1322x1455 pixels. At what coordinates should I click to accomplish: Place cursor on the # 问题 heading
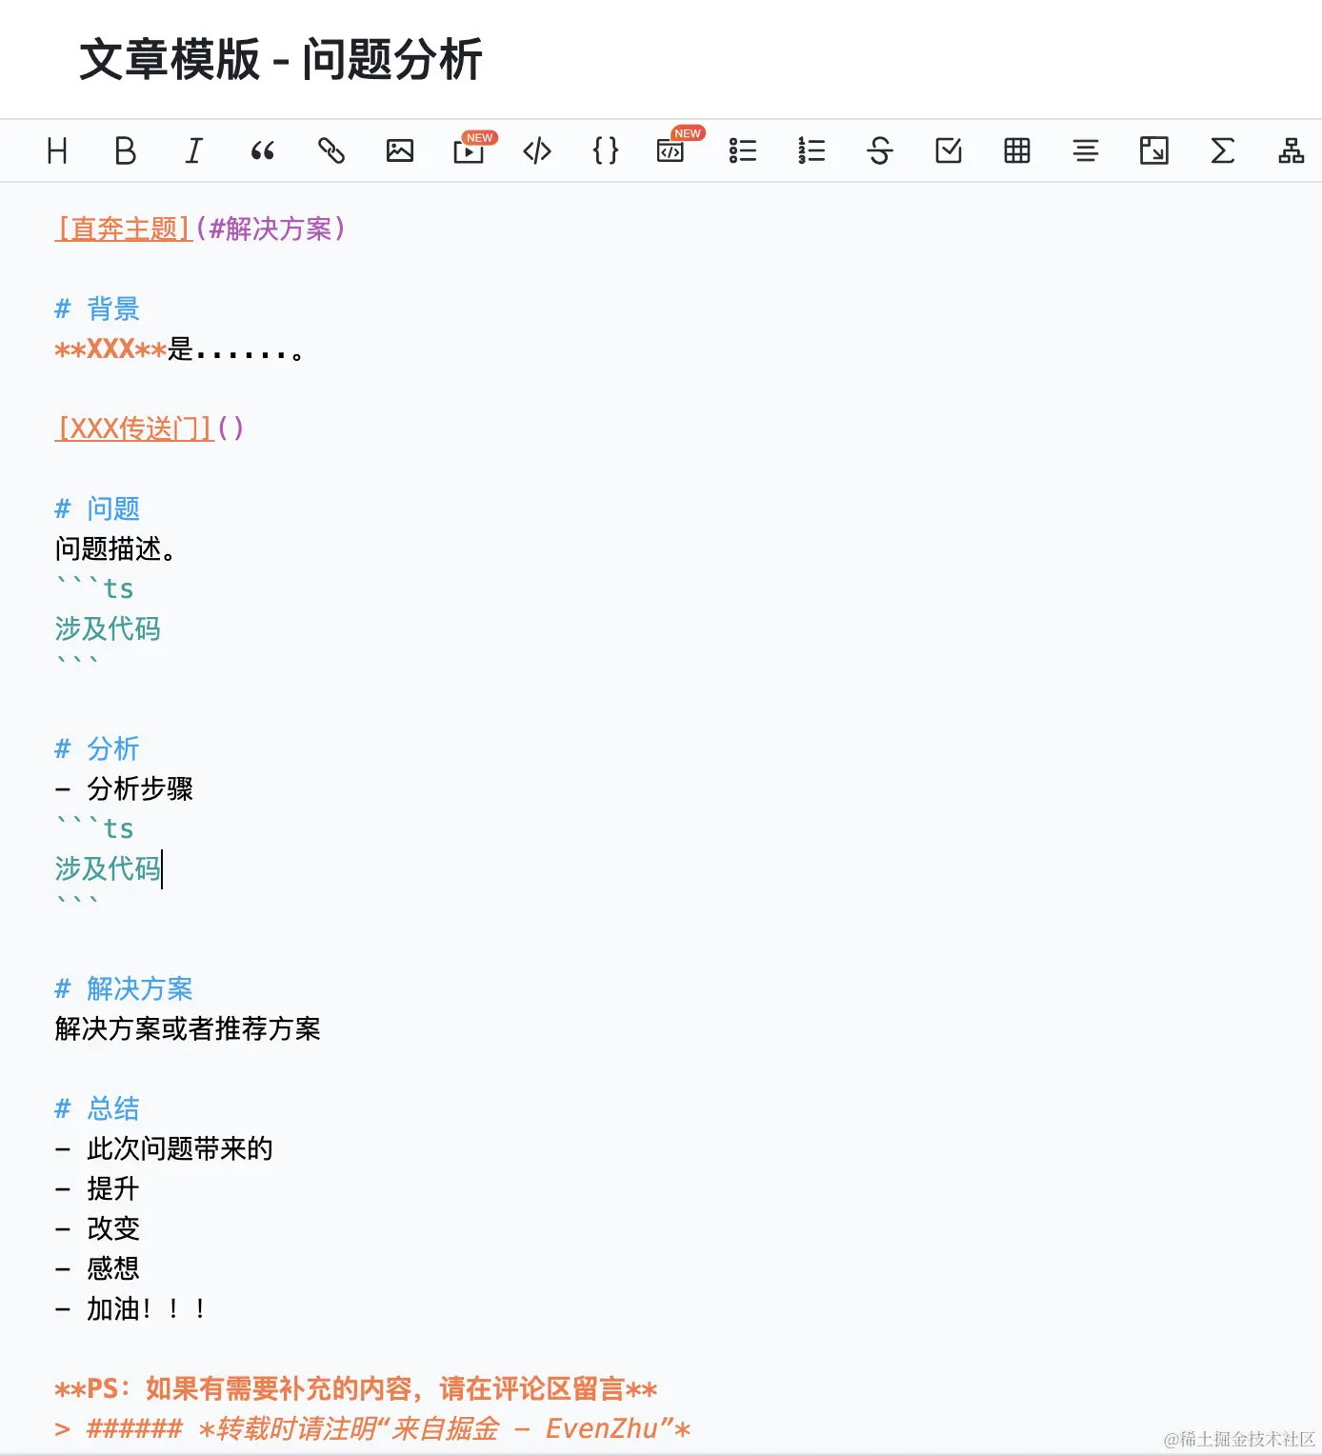(97, 509)
